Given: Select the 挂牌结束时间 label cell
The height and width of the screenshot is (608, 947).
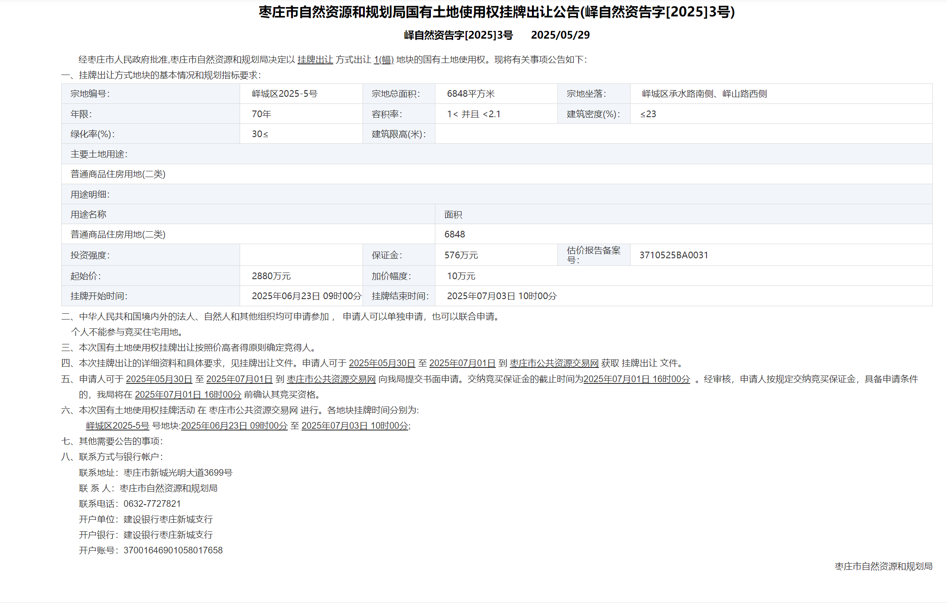Looking at the screenshot, I should click(x=399, y=296).
